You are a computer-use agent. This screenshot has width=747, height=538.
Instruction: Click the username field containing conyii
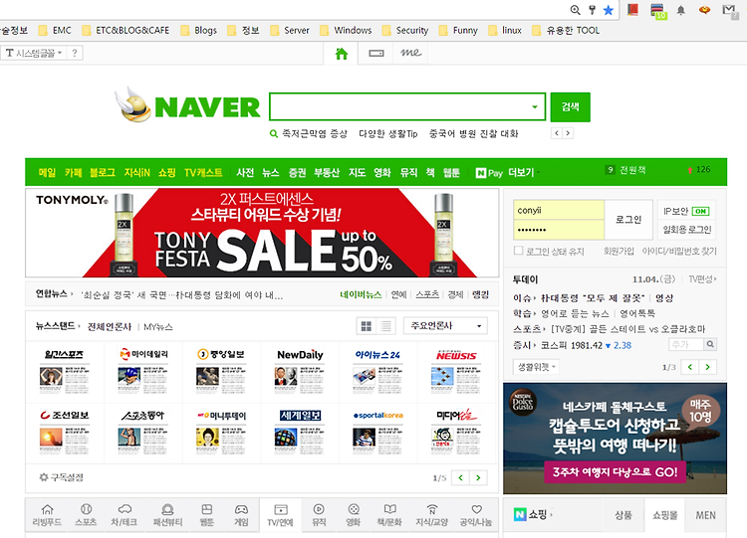[x=559, y=210]
